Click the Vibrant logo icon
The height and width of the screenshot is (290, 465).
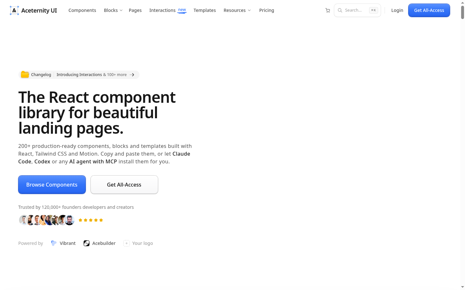pyautogui.click(x=54, y=243)
